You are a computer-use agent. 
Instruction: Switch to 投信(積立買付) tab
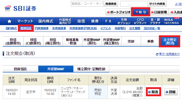tap(53, 41)
